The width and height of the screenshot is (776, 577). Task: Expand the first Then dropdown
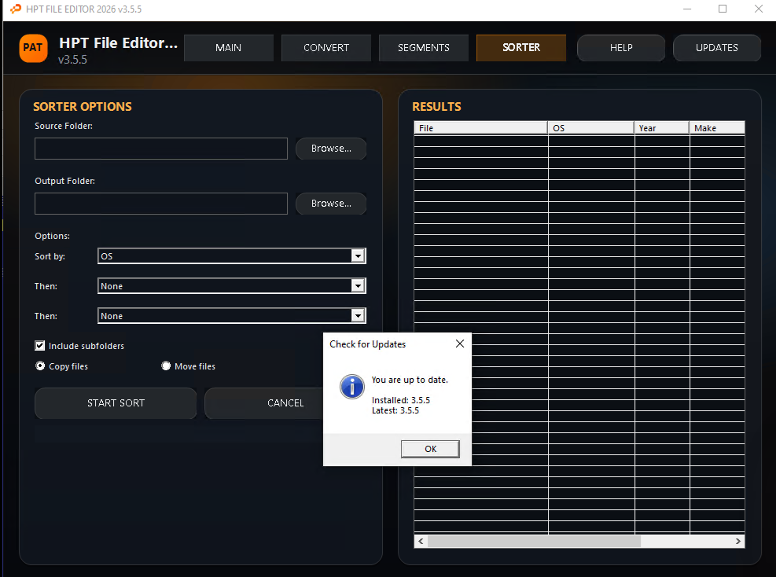tap(358, 286)
